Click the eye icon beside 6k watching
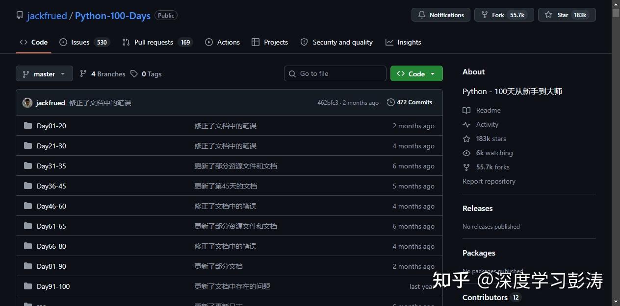The image size is (620, 306). [466, 153]
